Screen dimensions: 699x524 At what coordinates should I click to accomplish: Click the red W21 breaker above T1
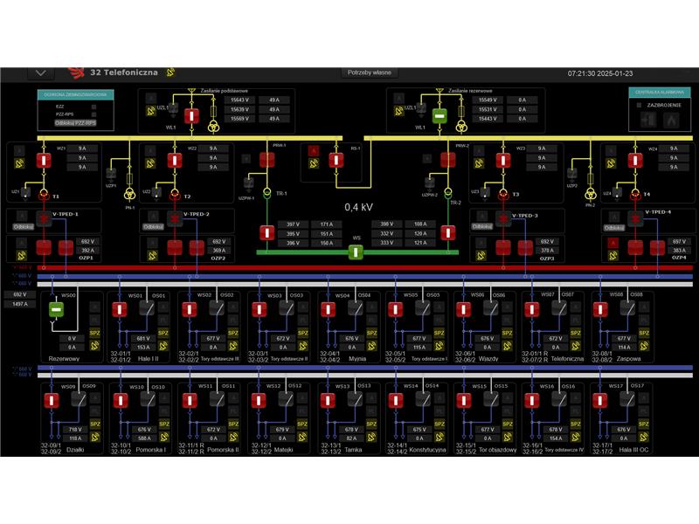tap(43, 161)
